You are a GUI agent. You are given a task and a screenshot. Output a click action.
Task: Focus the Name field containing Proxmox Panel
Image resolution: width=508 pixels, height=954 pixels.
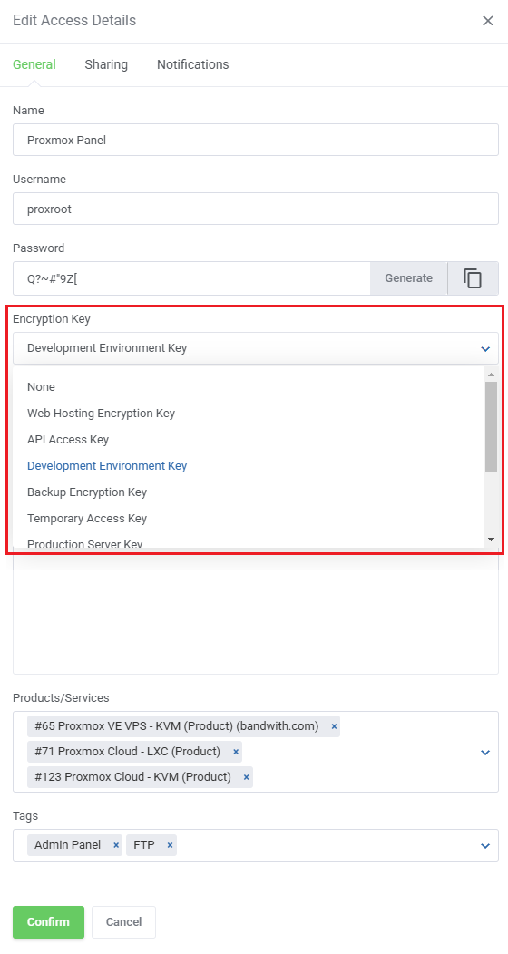(x=256, y=140)
